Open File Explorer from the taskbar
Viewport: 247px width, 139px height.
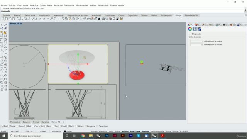coord(91,136)
